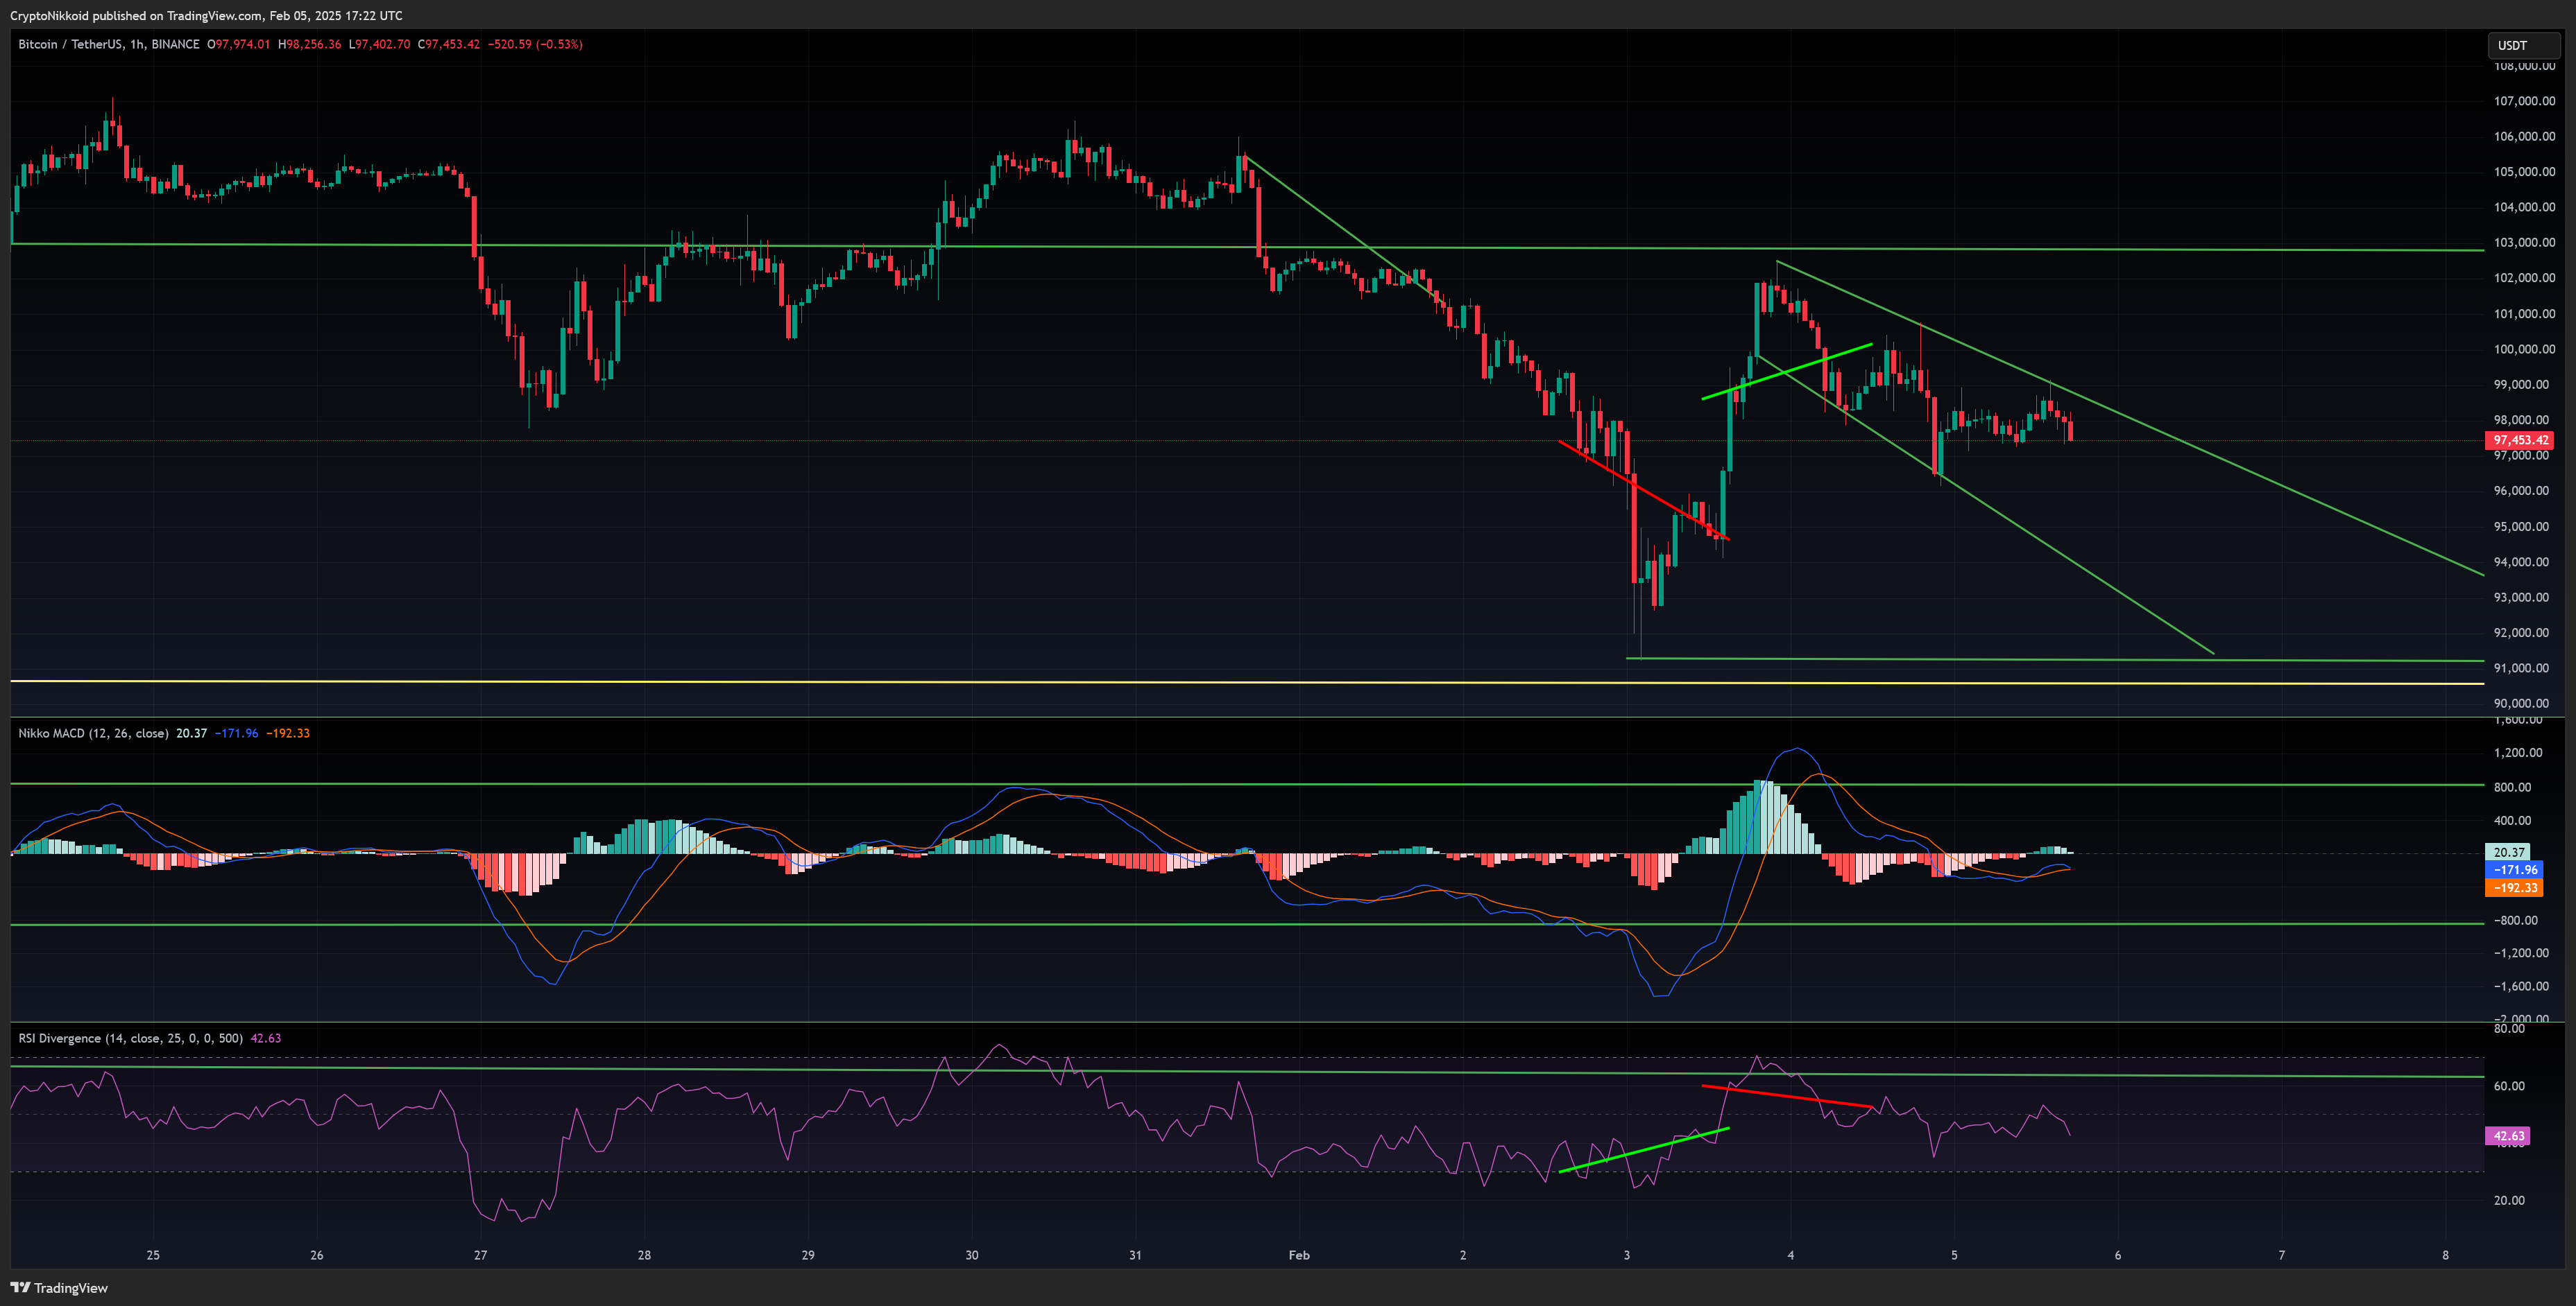2576x1306 pixels.
Task: Click the 20.37 tag on MACD axis
Action: (x=2509, y=853)
